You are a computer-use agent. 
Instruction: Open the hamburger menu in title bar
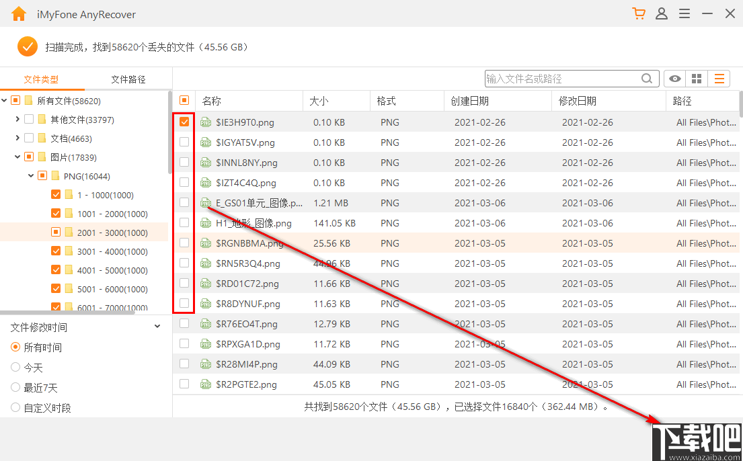[x=685, y=13]
